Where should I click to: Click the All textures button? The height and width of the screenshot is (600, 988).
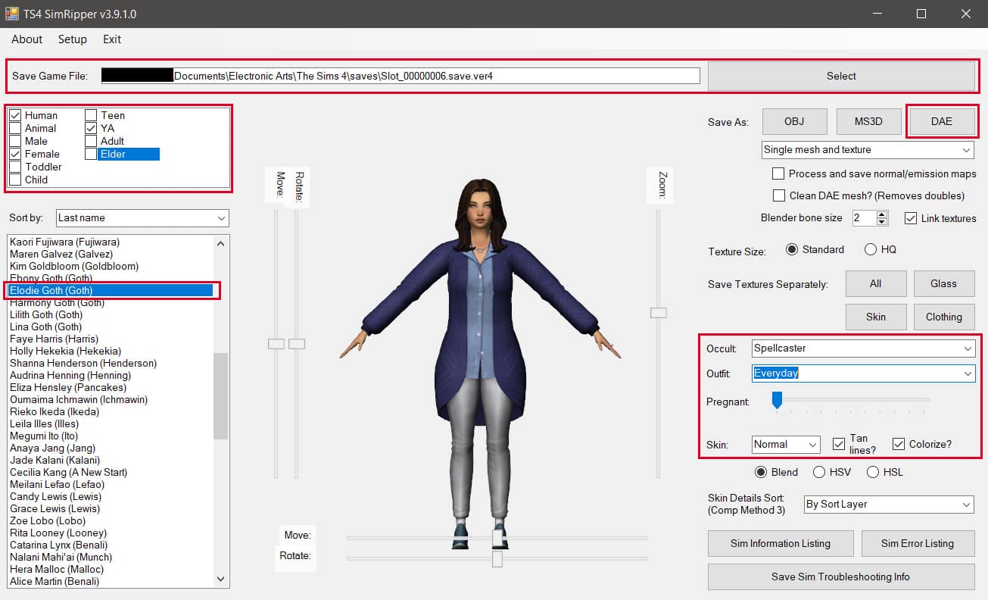pyautogui.click(x=876, y=283)
